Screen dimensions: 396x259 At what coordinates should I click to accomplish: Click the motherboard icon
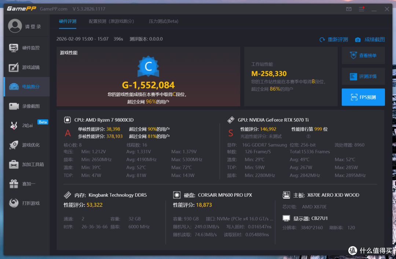286,195
